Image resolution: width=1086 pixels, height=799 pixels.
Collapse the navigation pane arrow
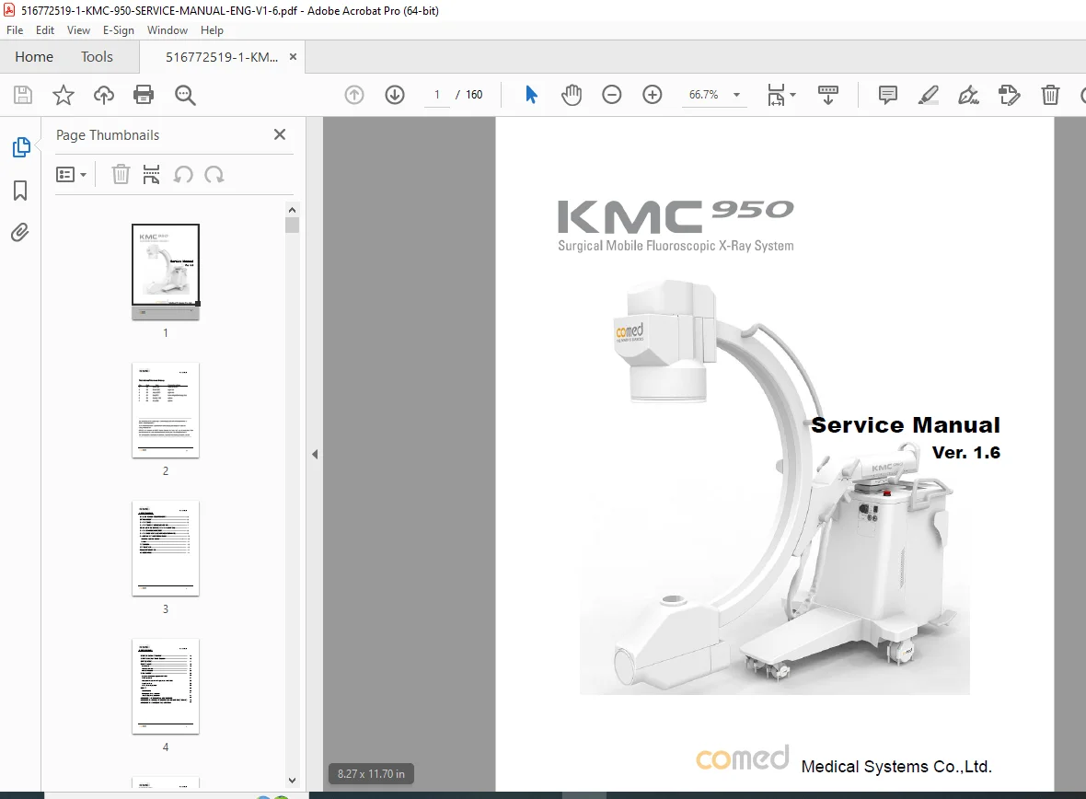315,455
